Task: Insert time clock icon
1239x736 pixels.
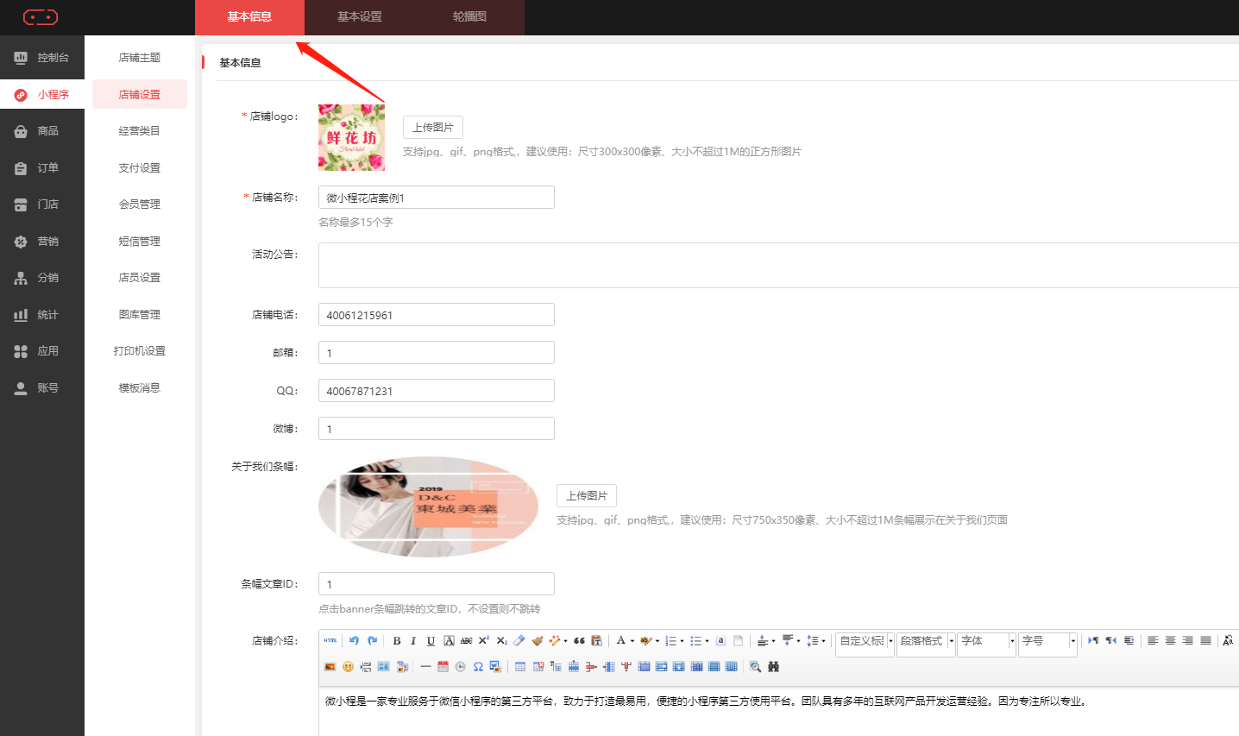Action: [x=460, y=667]
